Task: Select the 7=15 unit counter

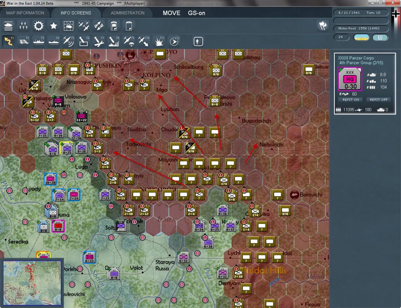Action: click(42, 132)
